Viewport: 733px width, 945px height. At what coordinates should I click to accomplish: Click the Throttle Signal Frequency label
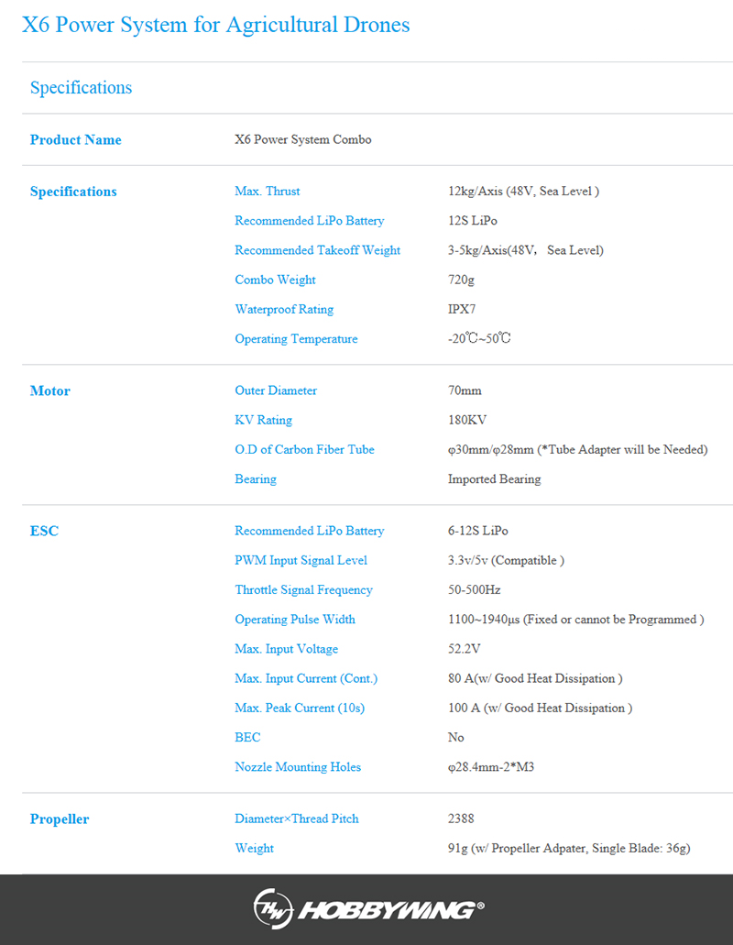point(303,590)
